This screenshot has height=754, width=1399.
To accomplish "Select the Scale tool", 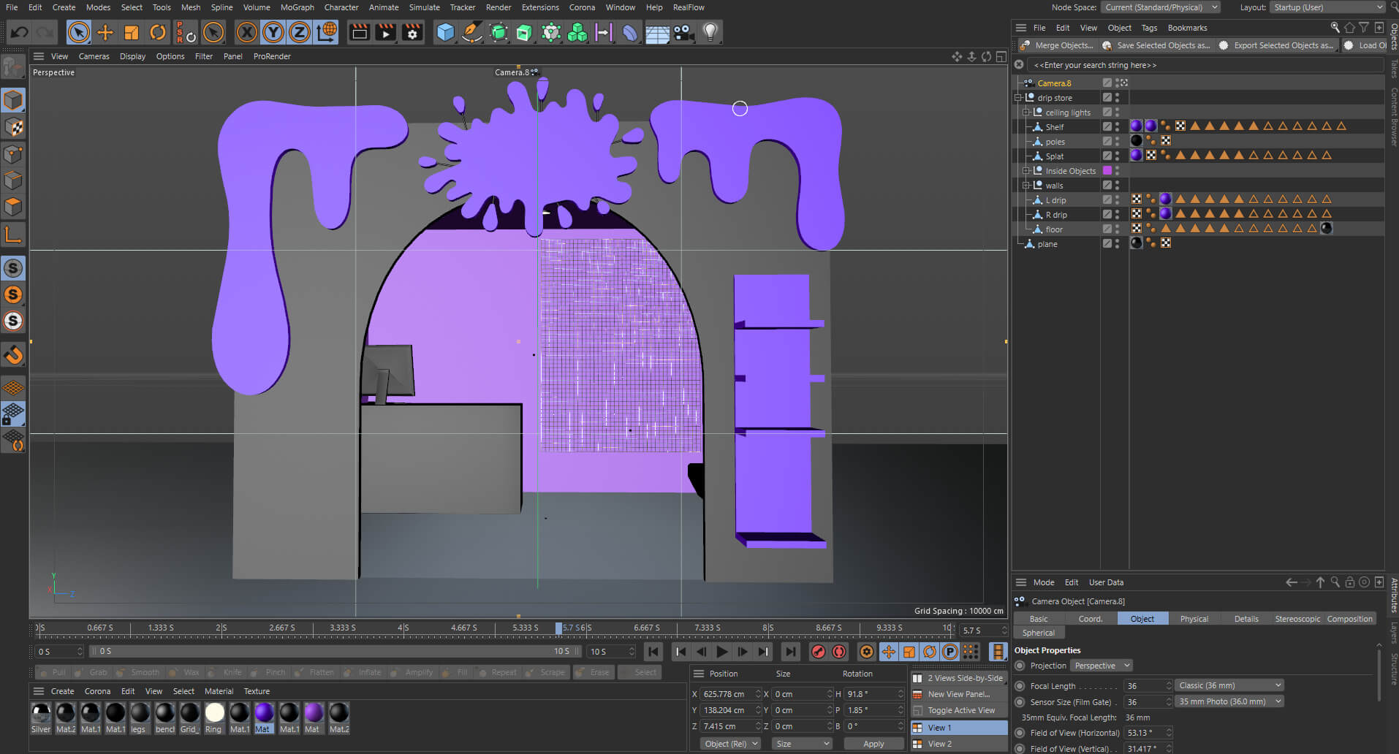I will (132, 32).
